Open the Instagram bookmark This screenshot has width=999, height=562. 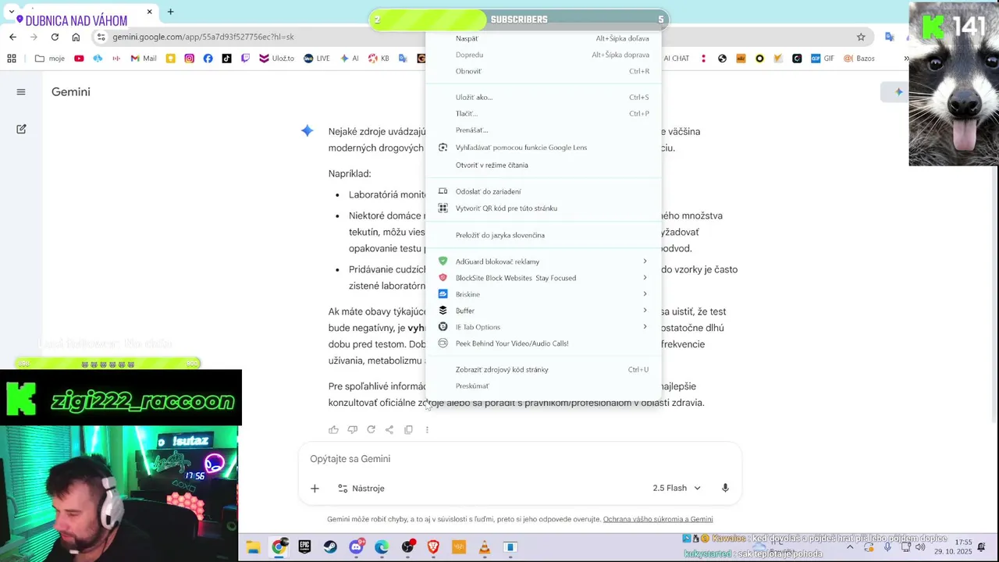[x=189, y=59]
